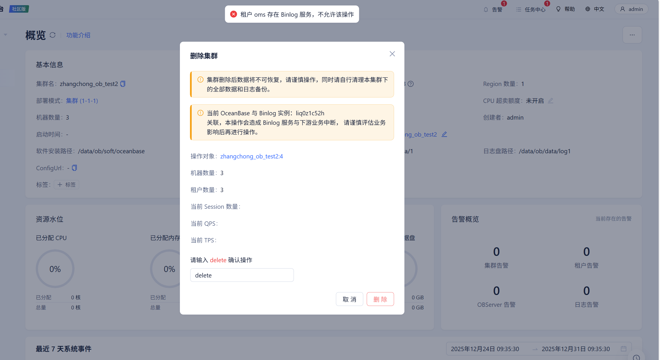Click the refresh icon beside 概览
This screenshot has height=360, width=660.
coord(52,35)
